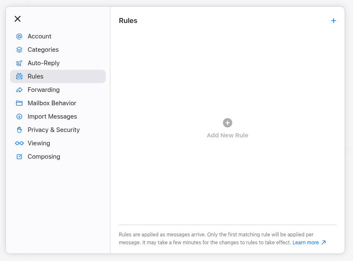Click the gray circular plus icon
The width and height of the screenshot is (353, 261).
228,123
